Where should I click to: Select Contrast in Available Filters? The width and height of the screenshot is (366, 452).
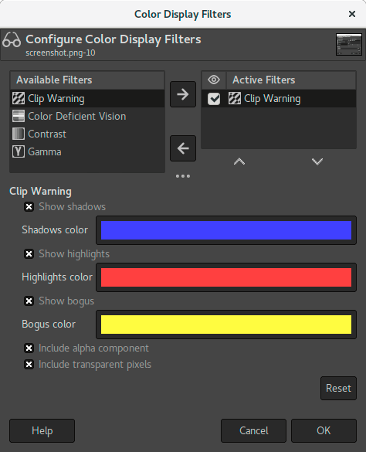87,134
